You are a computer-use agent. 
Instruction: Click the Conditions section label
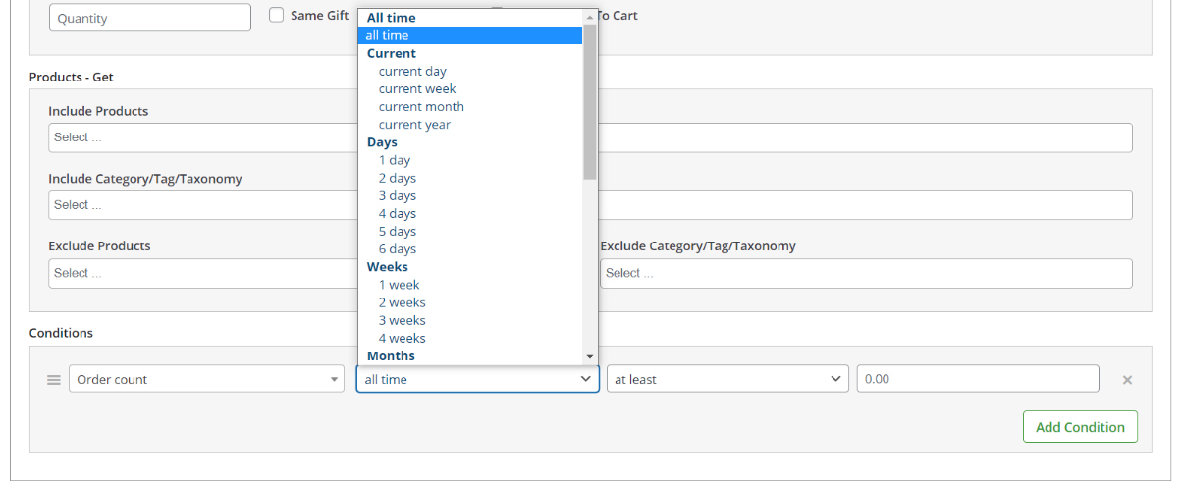[x=61, y=333]
